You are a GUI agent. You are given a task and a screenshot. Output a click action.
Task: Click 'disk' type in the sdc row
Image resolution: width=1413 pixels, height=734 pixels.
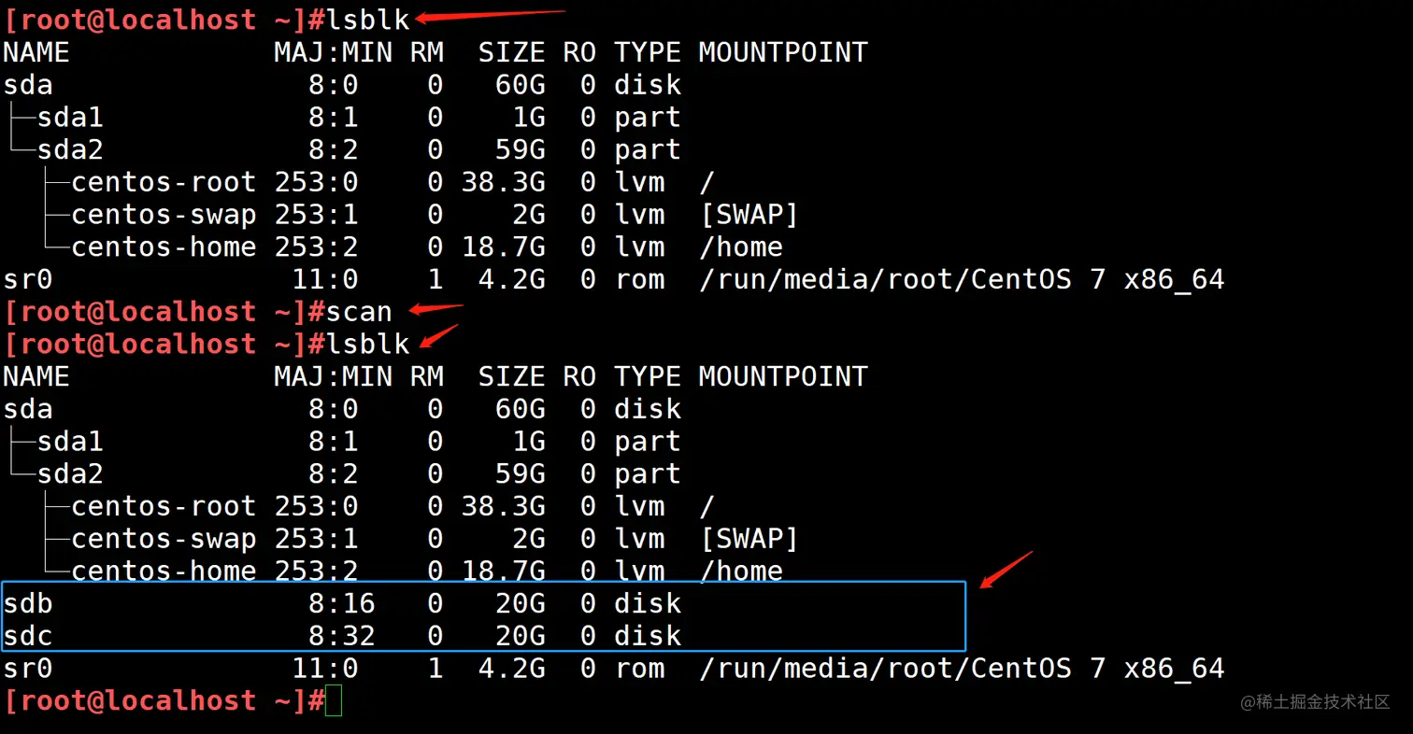pos(648,636)
